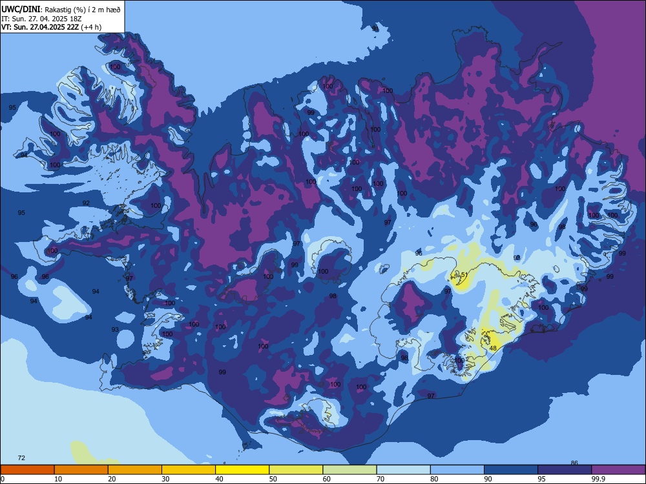Click the humidity value '72' on the map
Screen dimensions: 646x484
[x=21, y=458]
